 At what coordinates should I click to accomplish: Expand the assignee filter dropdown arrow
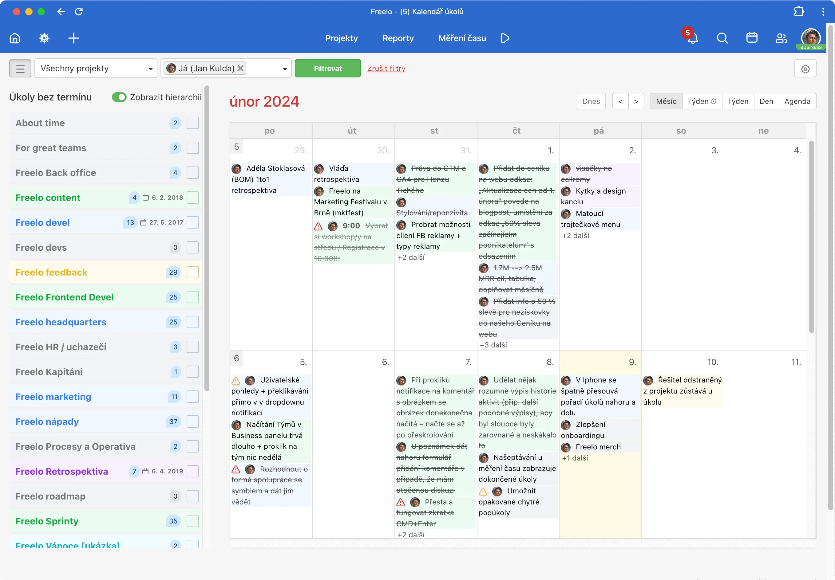point(285,69)
